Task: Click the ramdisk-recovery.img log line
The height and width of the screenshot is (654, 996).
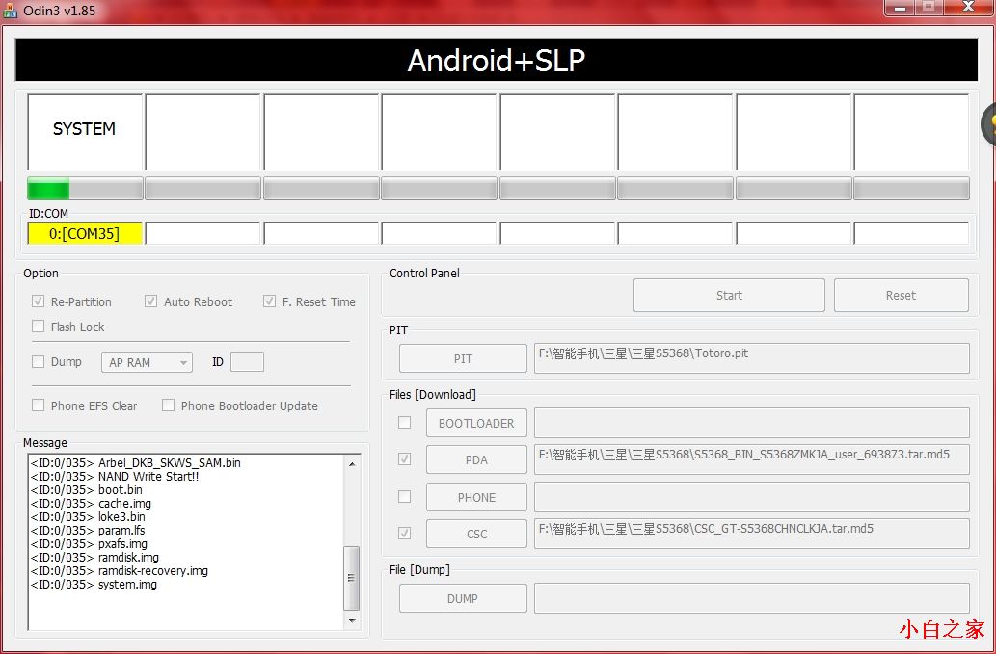Action: 120,571
